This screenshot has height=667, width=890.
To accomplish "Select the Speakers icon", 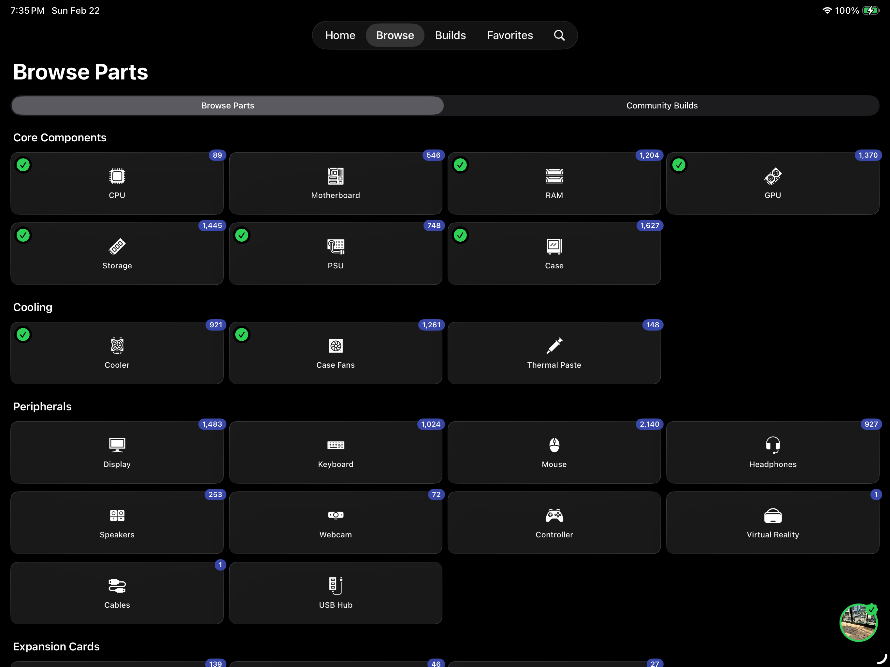I will pyautogui.click(x=117, y=515).
